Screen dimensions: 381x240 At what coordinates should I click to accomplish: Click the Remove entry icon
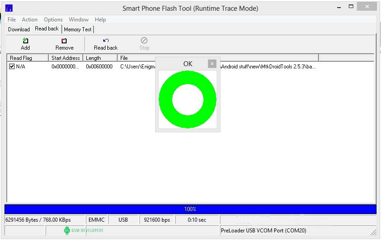tap(64, 41)
